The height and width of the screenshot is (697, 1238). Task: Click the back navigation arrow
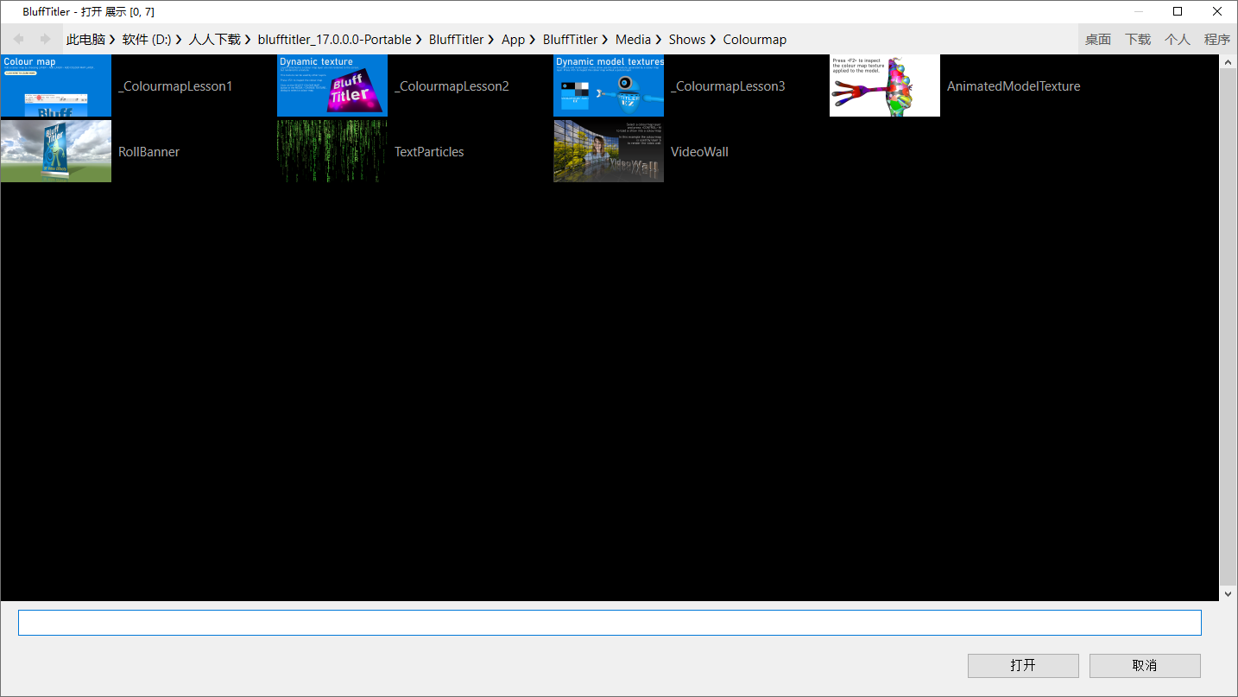(x=18, y=39)
